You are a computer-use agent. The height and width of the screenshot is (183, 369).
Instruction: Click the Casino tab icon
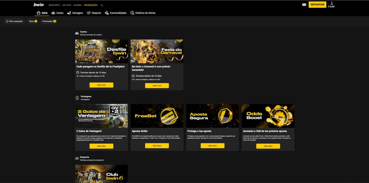click(54, 13)
